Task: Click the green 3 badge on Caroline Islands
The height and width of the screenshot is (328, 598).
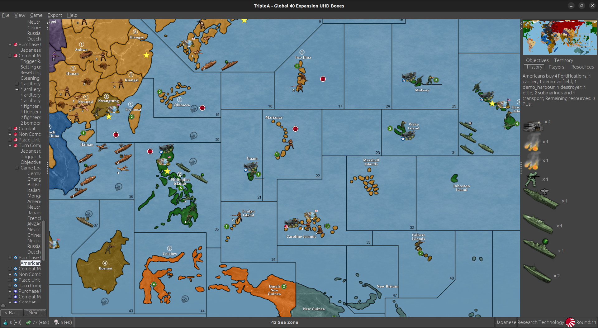Action: (x=327, y=226)
